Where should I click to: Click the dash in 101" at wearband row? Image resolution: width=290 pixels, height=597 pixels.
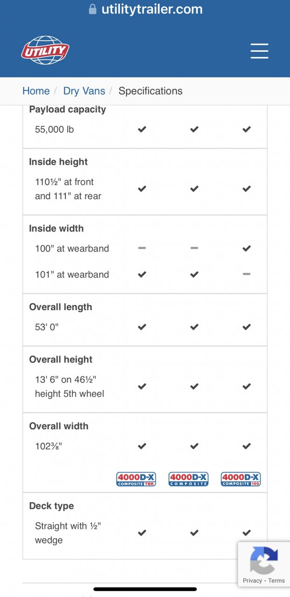(x=247, y=275)
